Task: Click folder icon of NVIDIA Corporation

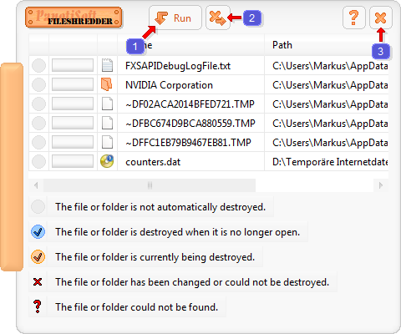Action: pyautogui.click(x=107, y=84)
